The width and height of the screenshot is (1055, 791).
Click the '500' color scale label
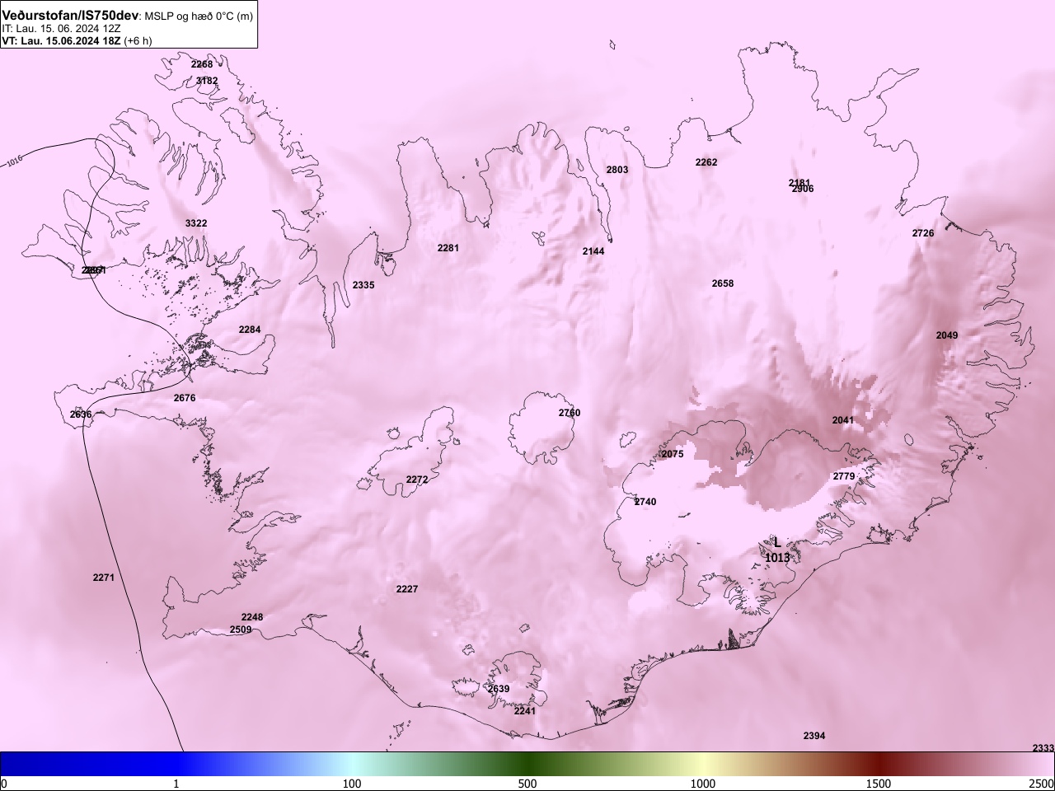[x=527, y=783]
